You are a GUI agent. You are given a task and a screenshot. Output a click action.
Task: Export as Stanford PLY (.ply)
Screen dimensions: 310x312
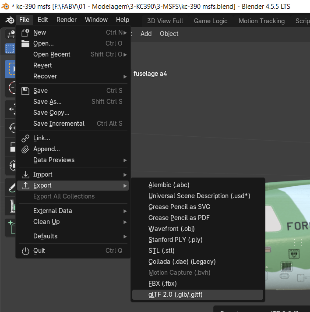(x=197, y=240)
